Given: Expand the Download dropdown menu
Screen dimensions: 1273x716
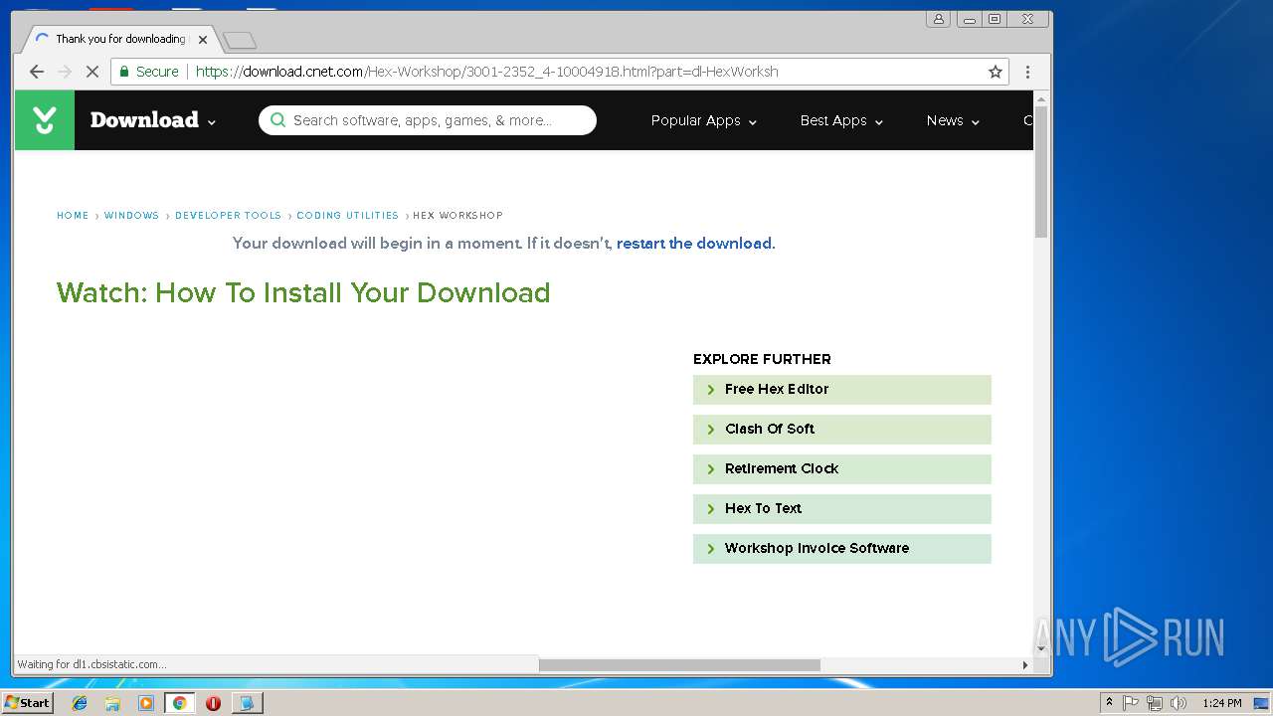Looking at the screenshot, I should coord(153,120).
